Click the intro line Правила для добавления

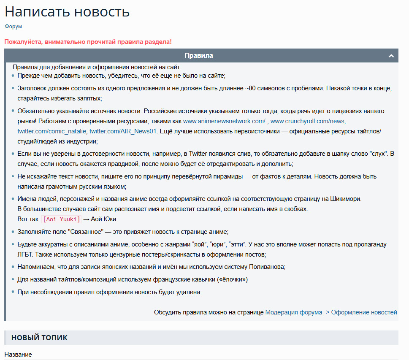(x=97, y=67)
